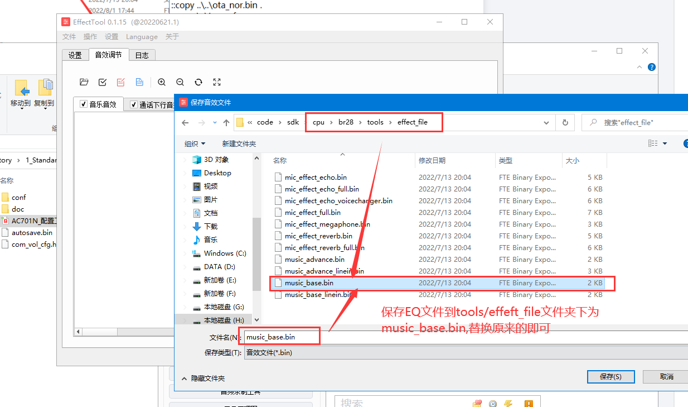This screenshot has width=688, height=407.
Task: Click the 新建文件夹 button
Action: click(239, 143)
